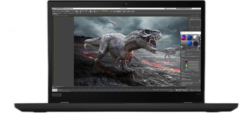Select the white material sample sphere
The image size is (251, 120).
tap(195, 38)
